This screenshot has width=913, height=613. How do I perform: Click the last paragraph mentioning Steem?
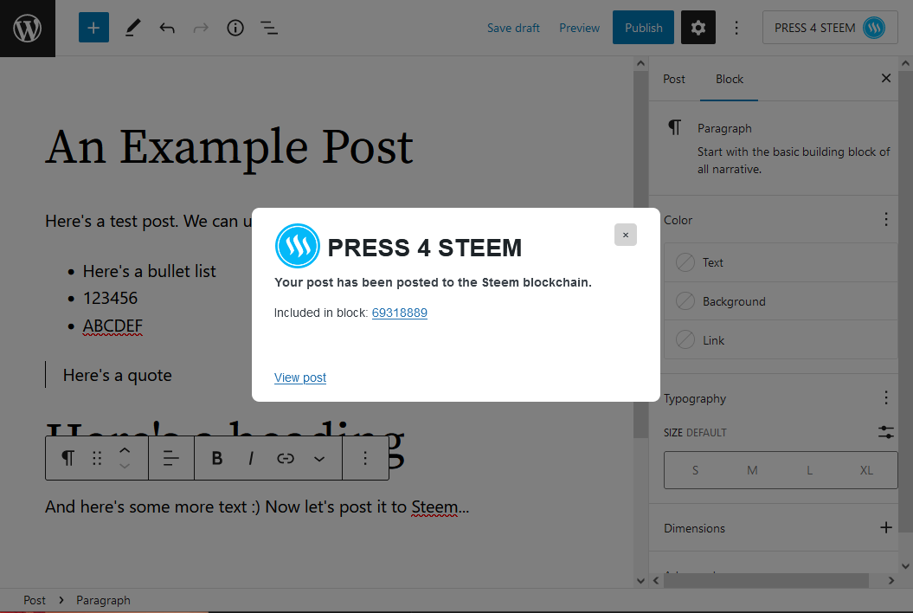(257, 507)
